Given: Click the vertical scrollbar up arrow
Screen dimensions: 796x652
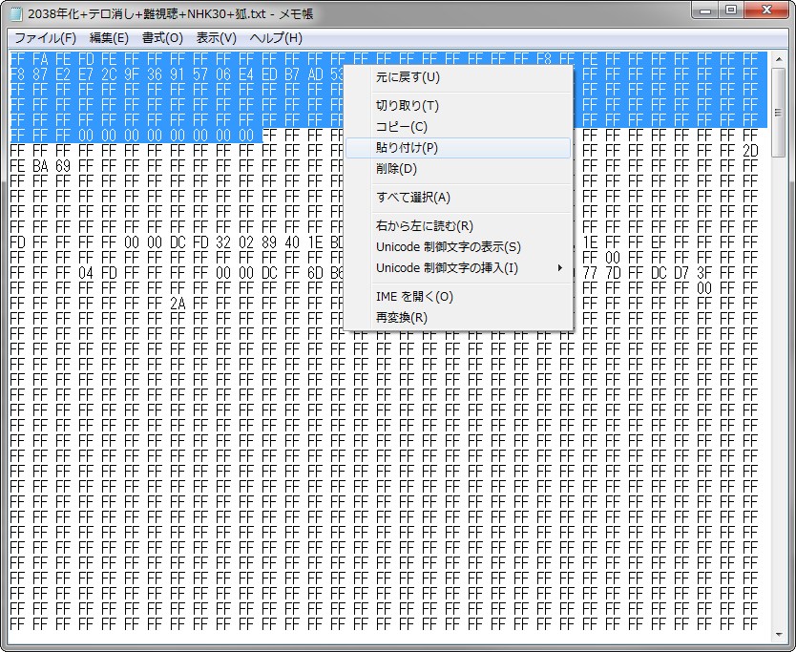Looking at the screenshot, I should pos(779,58).
